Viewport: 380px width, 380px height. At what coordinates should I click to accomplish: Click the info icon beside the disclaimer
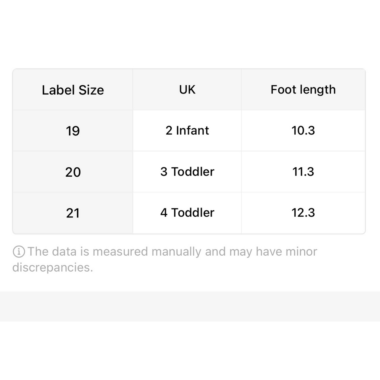pyautogui.click(x=19, y=252)
